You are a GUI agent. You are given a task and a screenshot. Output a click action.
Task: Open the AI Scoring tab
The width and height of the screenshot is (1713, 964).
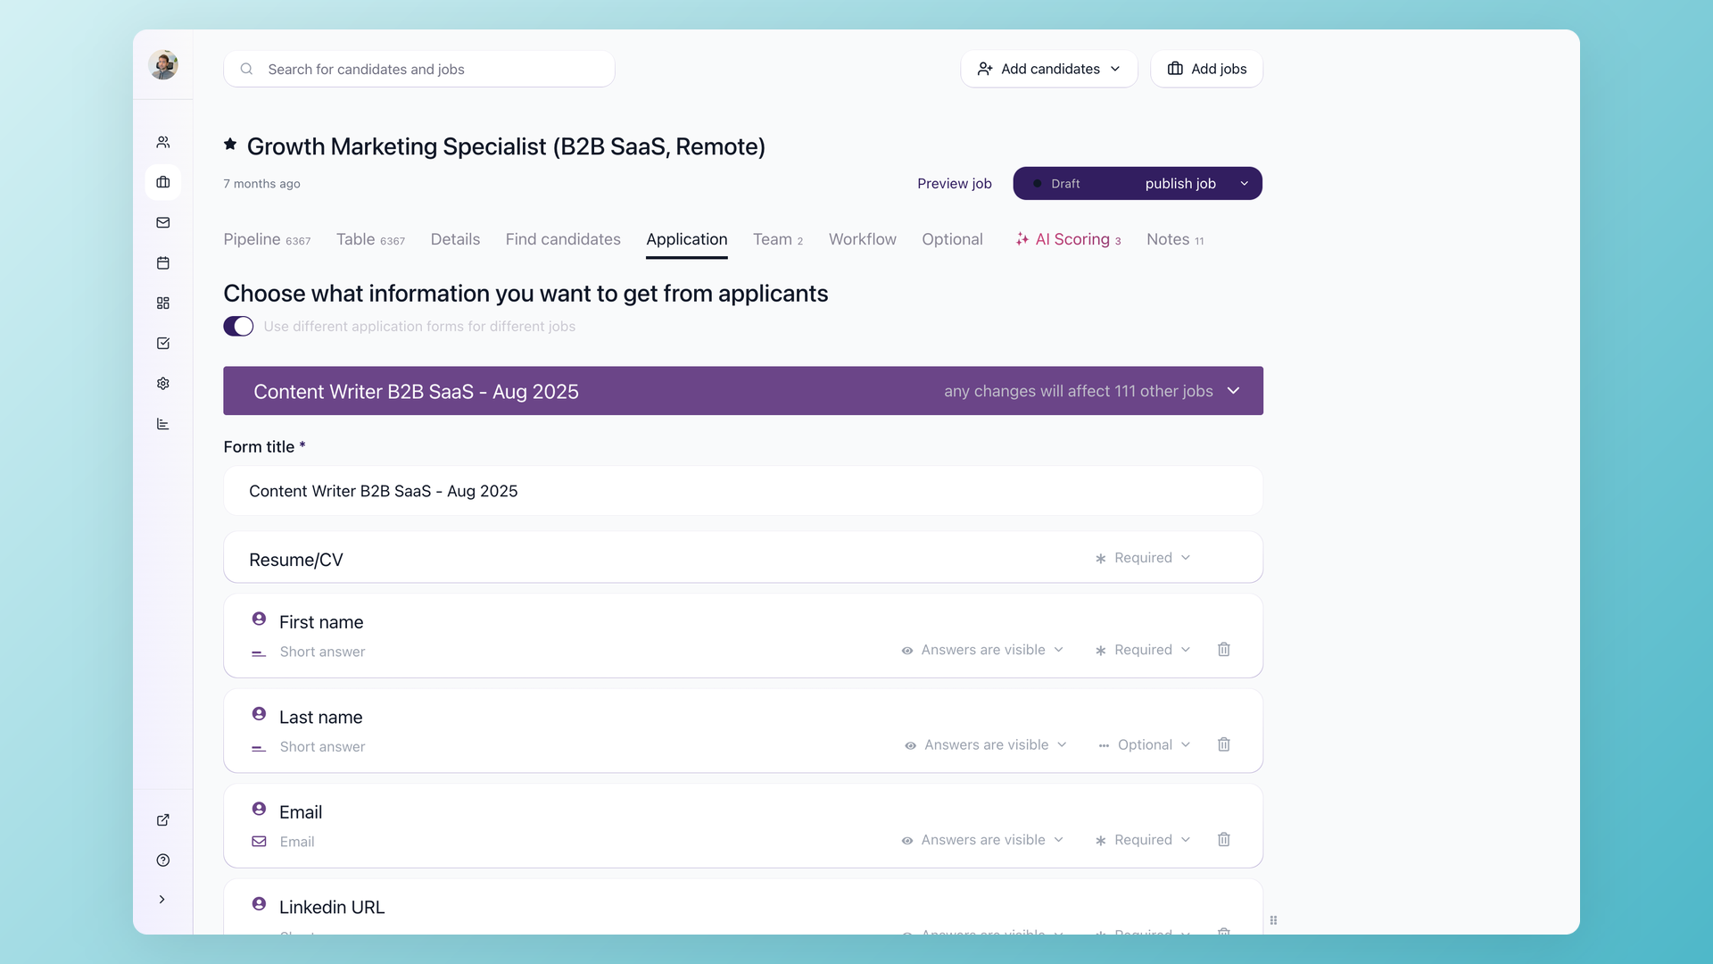tap(1068, 239)
